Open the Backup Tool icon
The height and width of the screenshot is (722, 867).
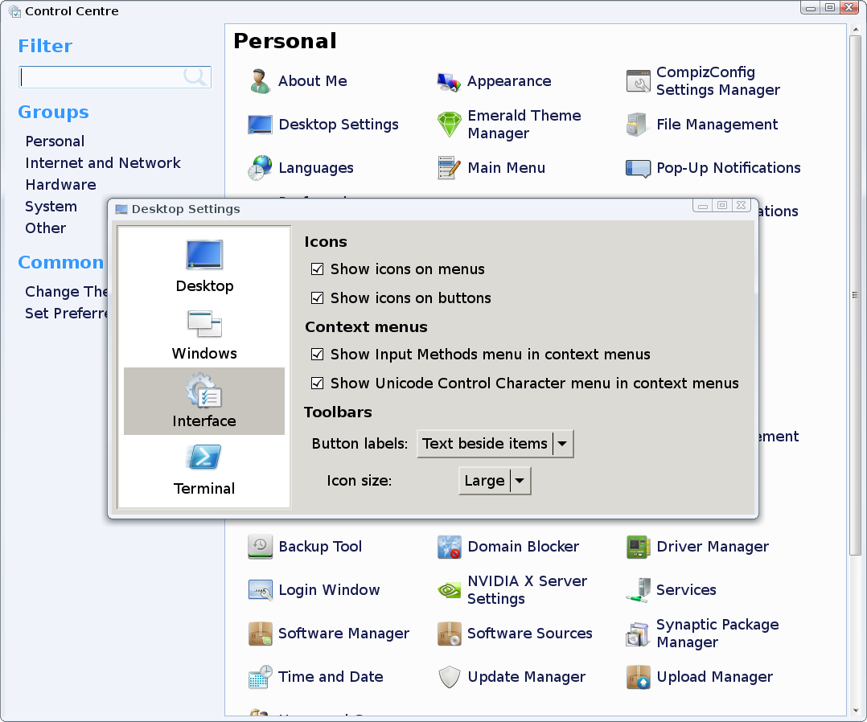[260, 546]
